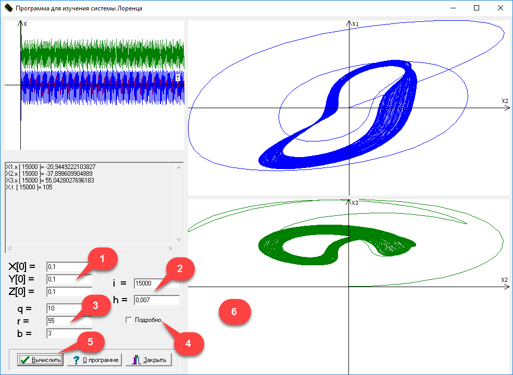Focus the h step size field
The image size is (513, 375).
156,300
